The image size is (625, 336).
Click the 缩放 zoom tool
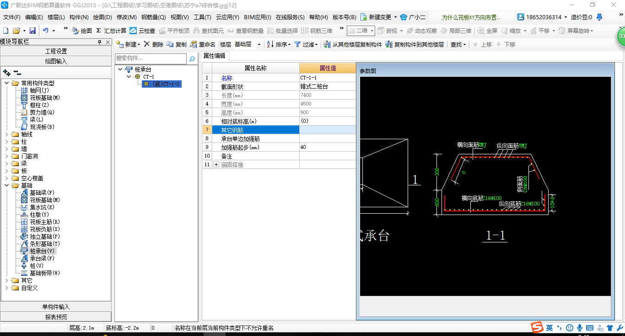pos(513,31)
